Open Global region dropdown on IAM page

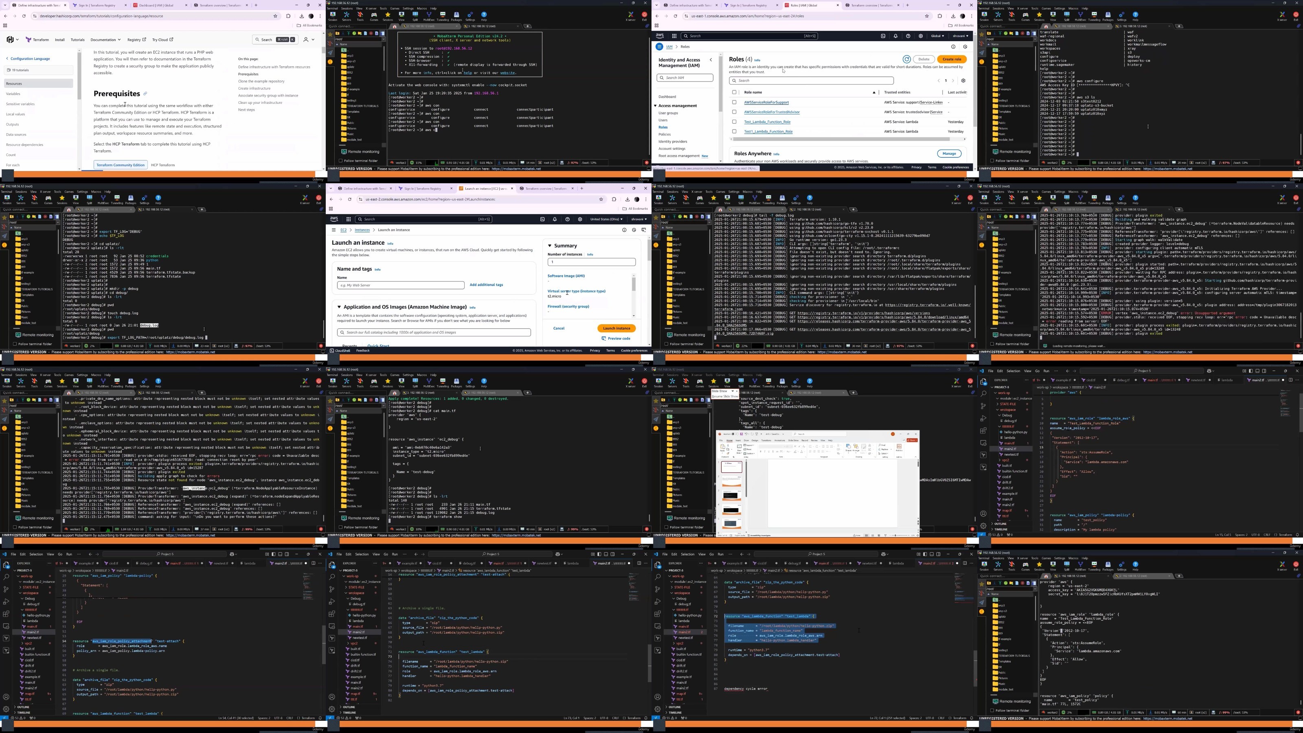938,36
